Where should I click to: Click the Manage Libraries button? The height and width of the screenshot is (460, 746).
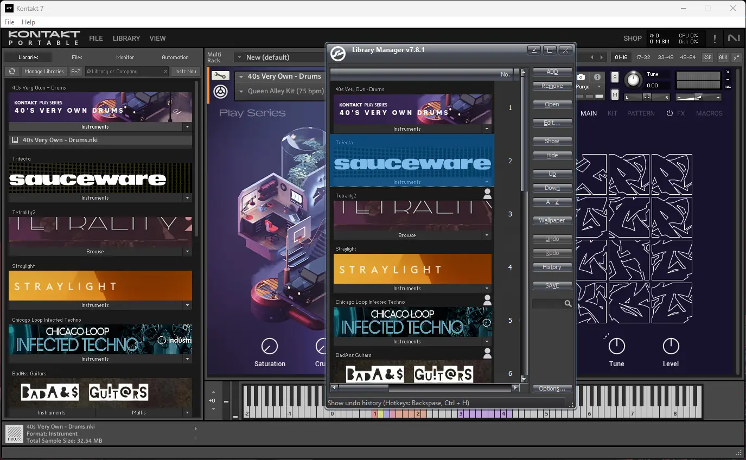(44, 71)
